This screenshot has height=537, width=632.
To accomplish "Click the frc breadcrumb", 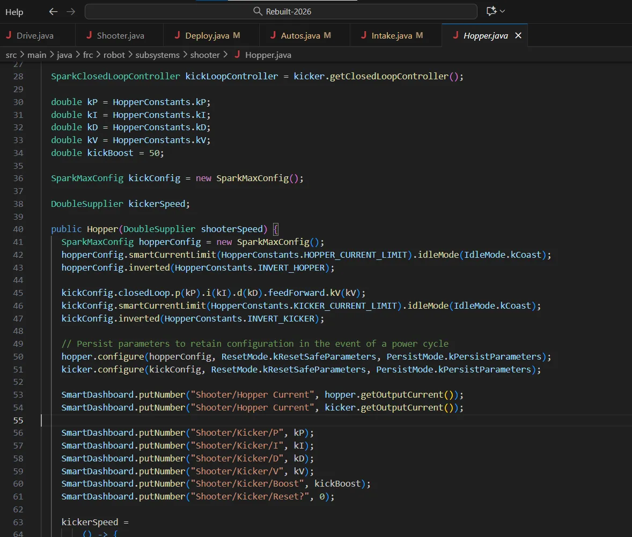I will pyautogui.click(x=88, y=55).
